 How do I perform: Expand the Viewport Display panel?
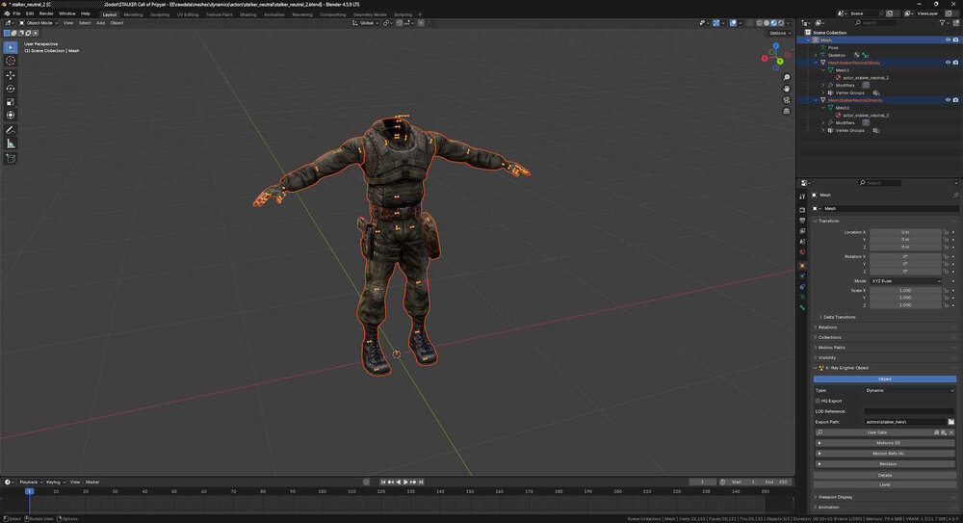click(x=835, y=497)
